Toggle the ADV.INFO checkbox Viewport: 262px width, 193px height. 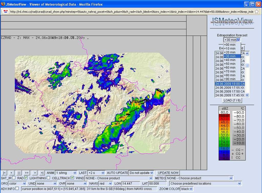tap(17, 188)
